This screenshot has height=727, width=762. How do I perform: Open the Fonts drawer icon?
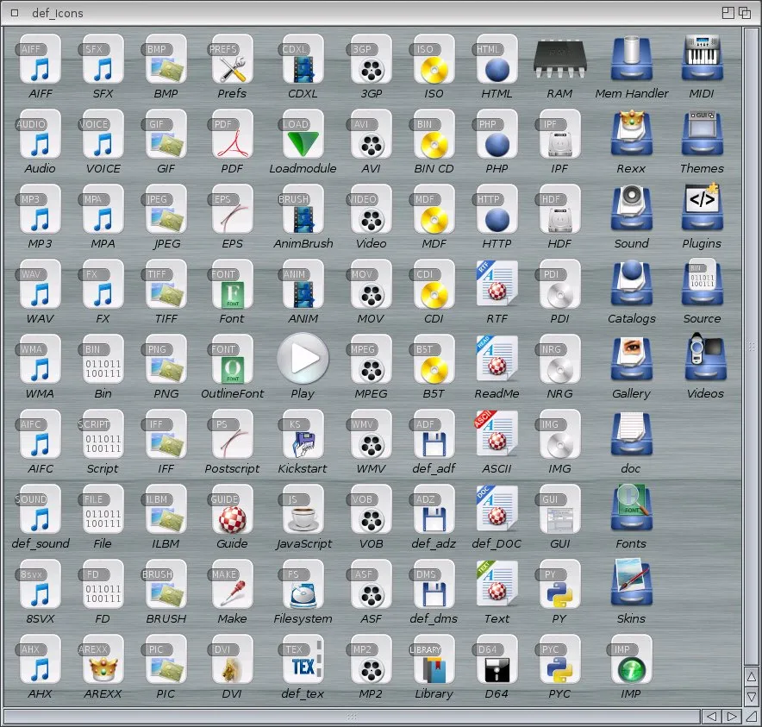pyautogui.click(x=631, y=511)
